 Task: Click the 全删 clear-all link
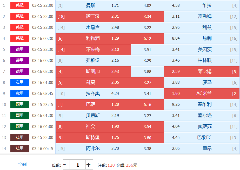coord(22,164)
